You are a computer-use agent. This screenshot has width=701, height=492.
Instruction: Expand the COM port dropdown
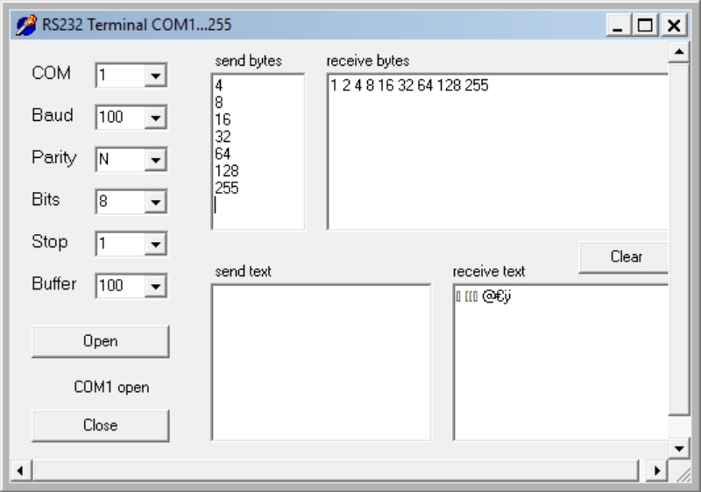click(x=156, y=76)
